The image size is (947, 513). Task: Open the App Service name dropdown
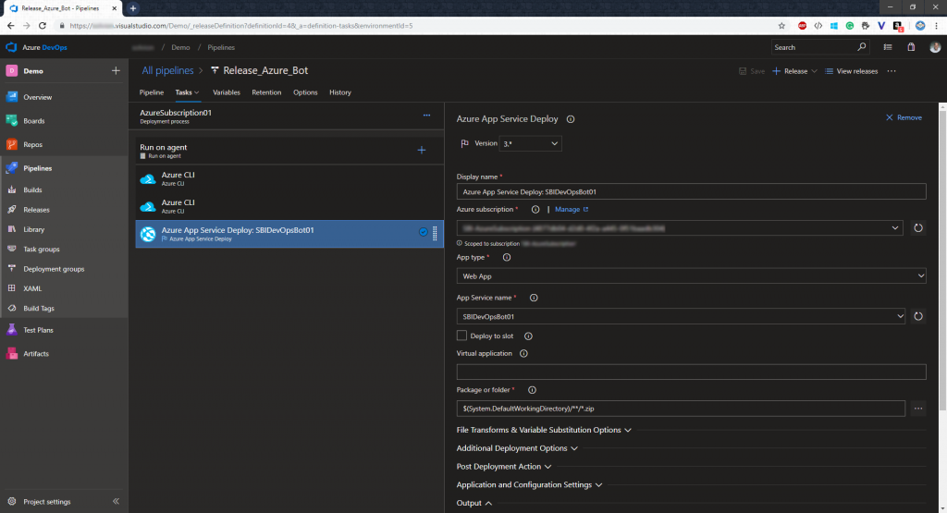click(681, 316)
